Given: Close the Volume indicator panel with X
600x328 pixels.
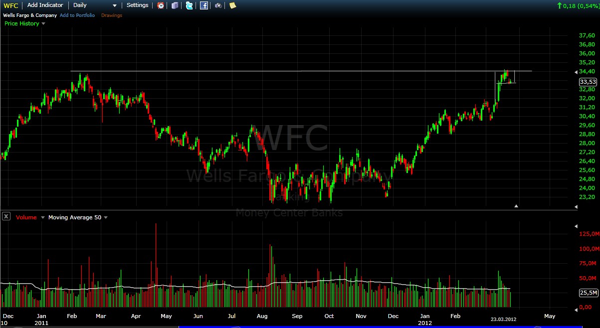Looking at the screenshot, I should point(6,216).
